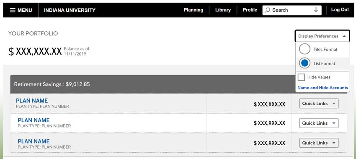
Task: Enable the Hide Values checkbox
Action: tap(301, 77)
